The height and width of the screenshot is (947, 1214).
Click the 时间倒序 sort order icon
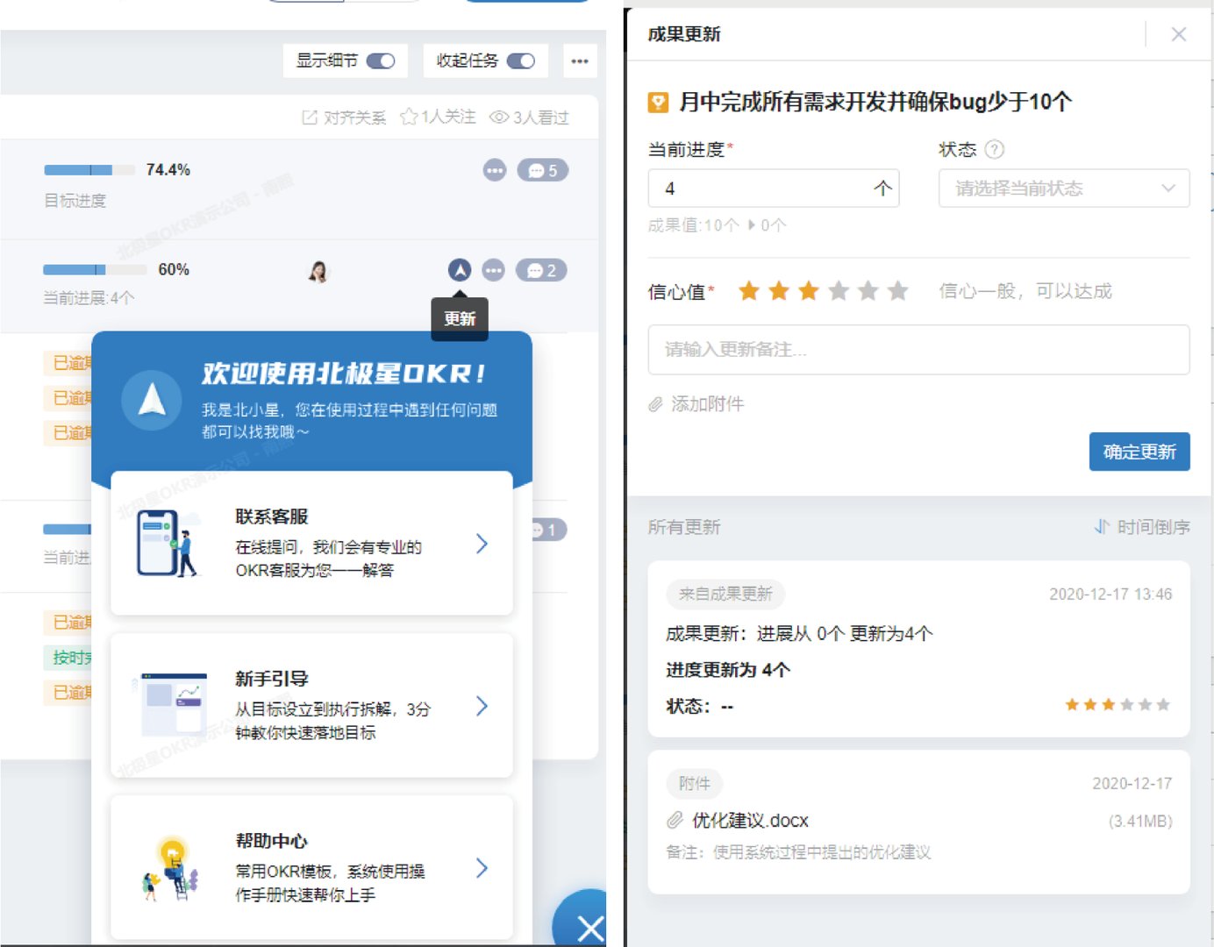[1102, 527]
